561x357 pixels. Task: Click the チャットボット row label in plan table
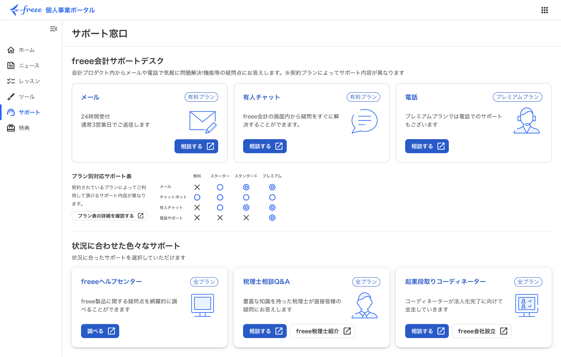click(x=173, y=197)
